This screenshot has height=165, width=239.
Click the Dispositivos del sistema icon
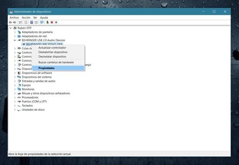[x=19, y=77]
